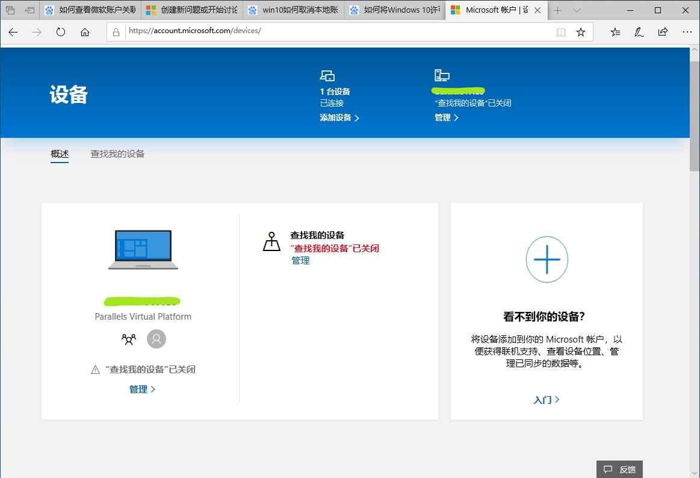Viewport: 700px width, 478px height.
Task: Switch to the 创建新问题或开始讨论 tab
Action: tap(192, 10)
